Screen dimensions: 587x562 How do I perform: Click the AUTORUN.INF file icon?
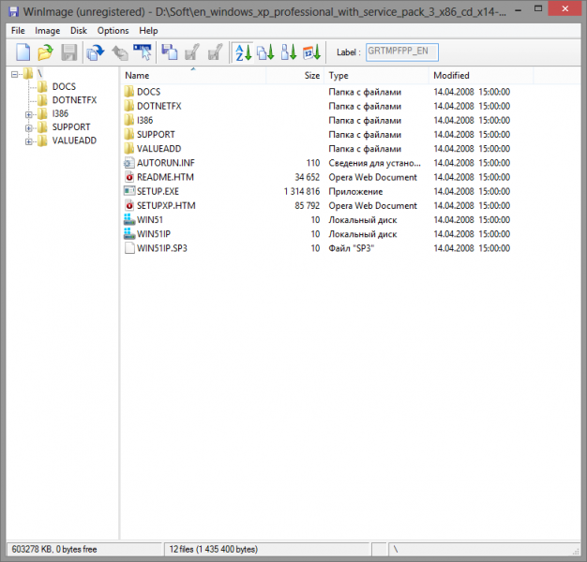[x=128, y=163]
